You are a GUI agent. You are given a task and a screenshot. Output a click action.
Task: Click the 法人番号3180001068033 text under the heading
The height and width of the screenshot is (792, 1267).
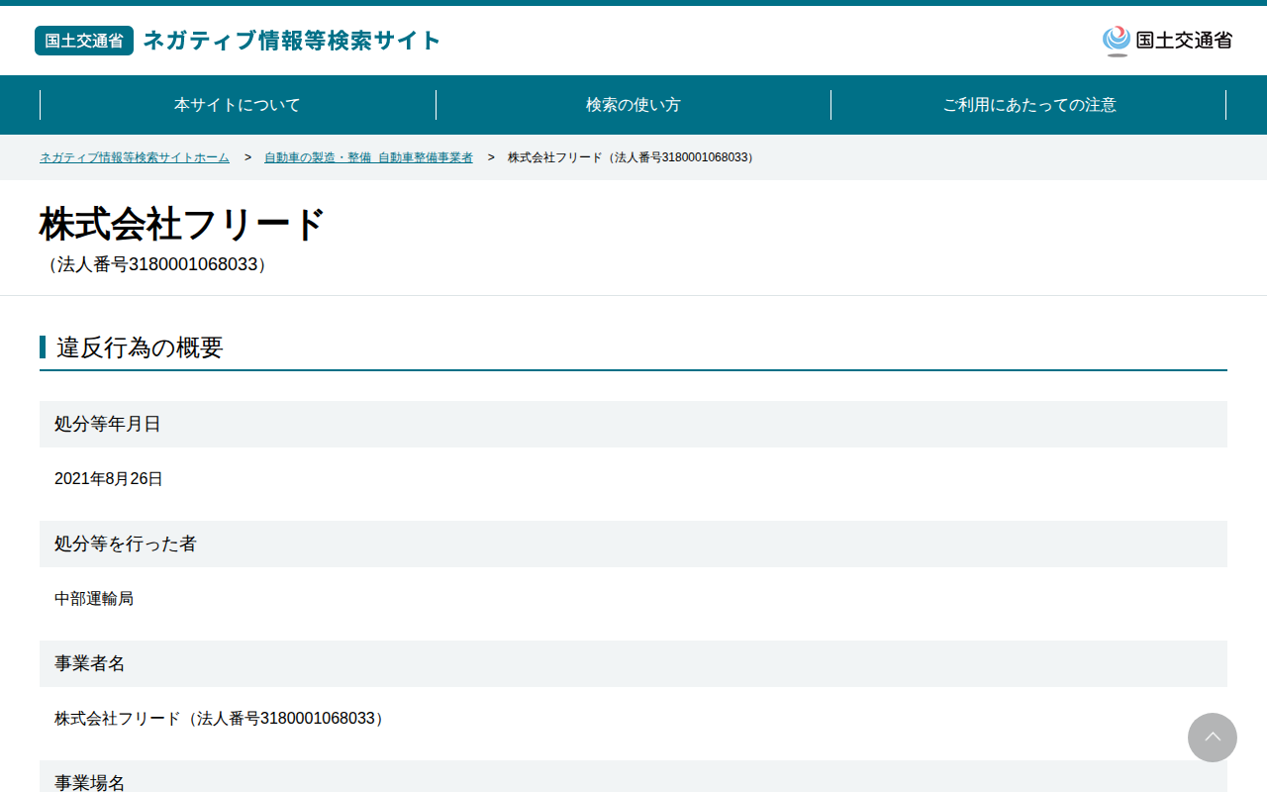[x=157, y=265]
